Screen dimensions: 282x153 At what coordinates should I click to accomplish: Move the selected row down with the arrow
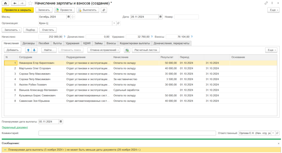(34, 50)
